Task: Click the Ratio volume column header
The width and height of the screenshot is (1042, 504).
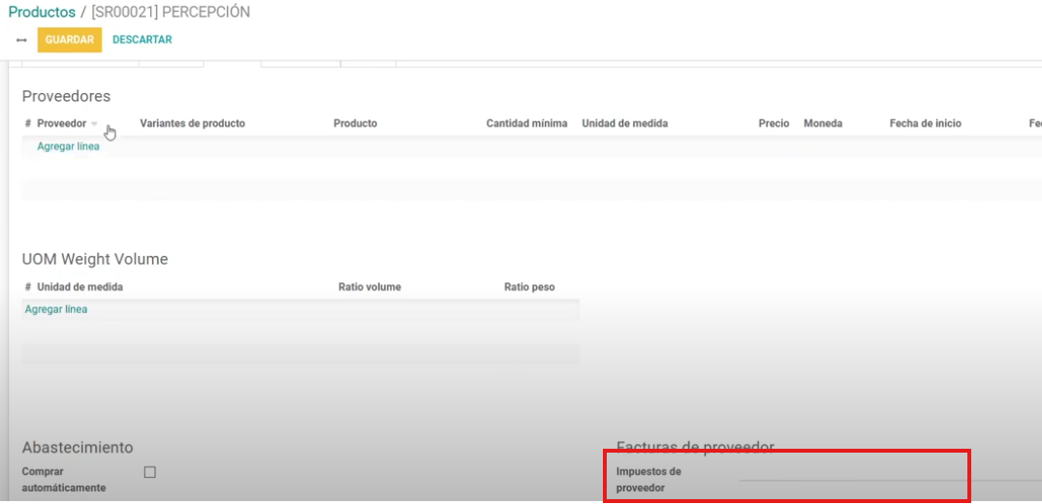Action: (x=369, y=287)
